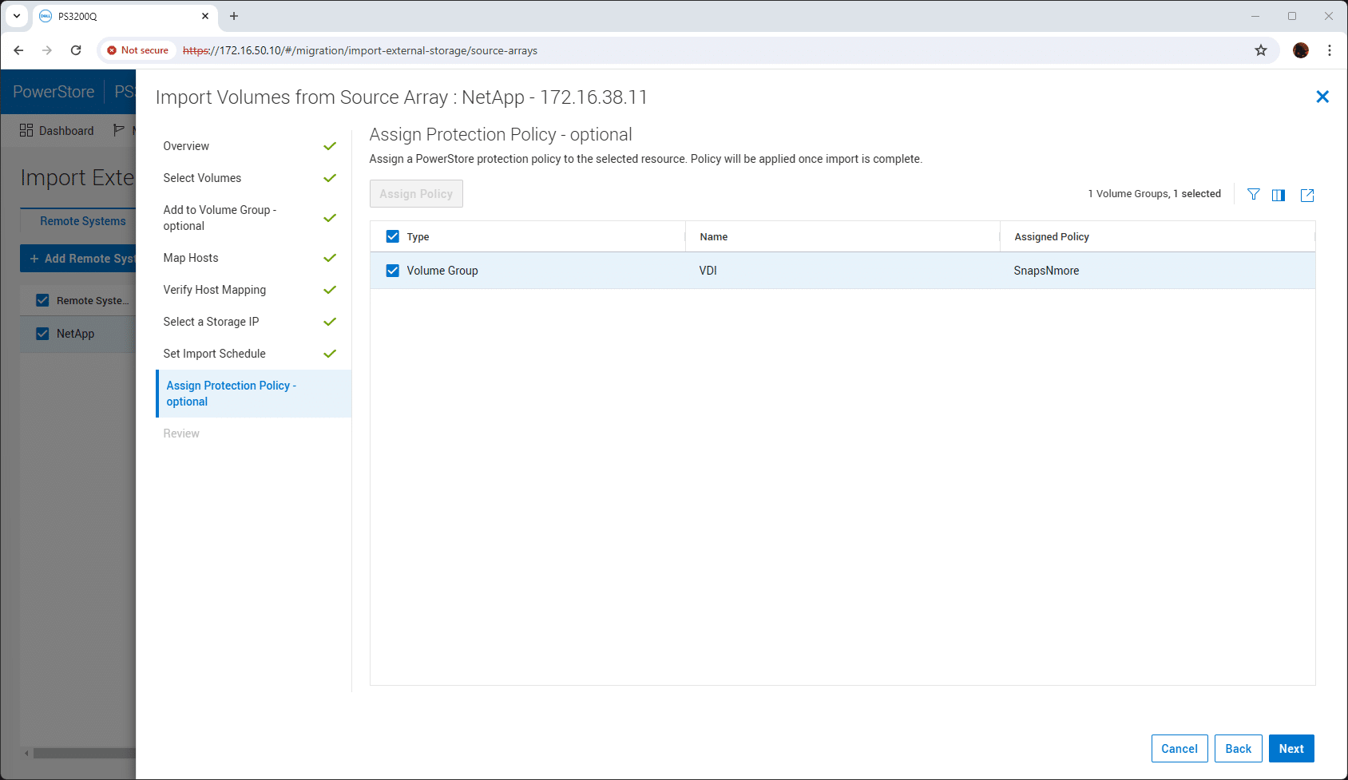Go to Verify Host Mapping step

[x=215, y=290]
